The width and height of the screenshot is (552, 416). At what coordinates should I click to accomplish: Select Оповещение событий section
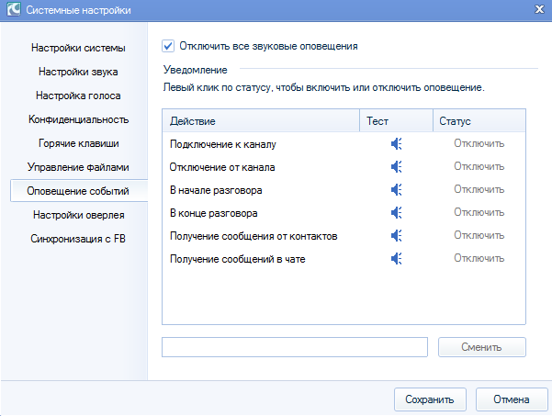tap(79, 191)
